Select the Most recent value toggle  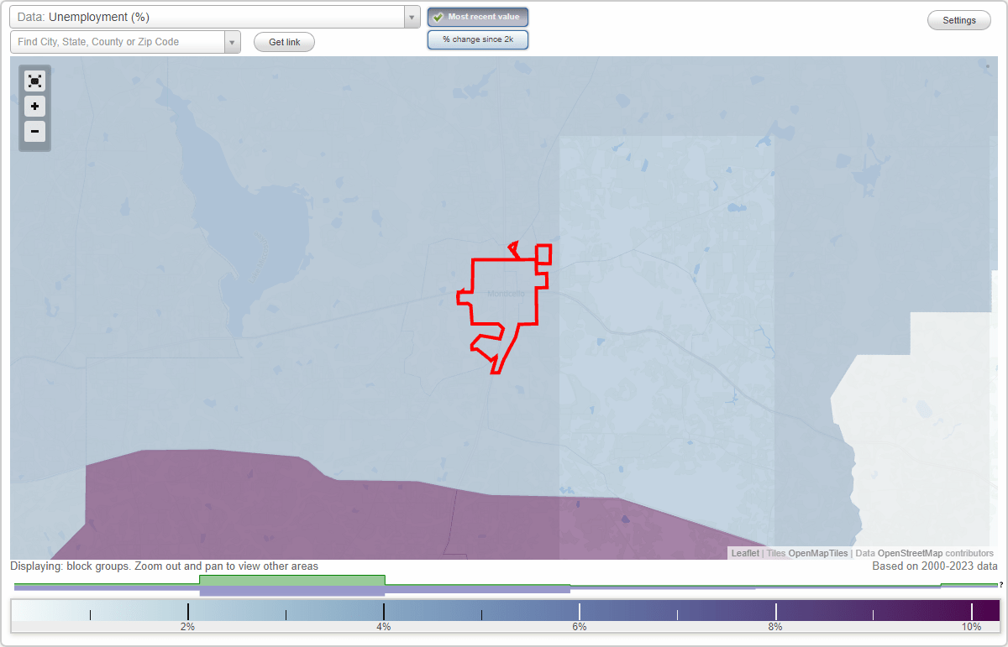[x=478, y=17]
